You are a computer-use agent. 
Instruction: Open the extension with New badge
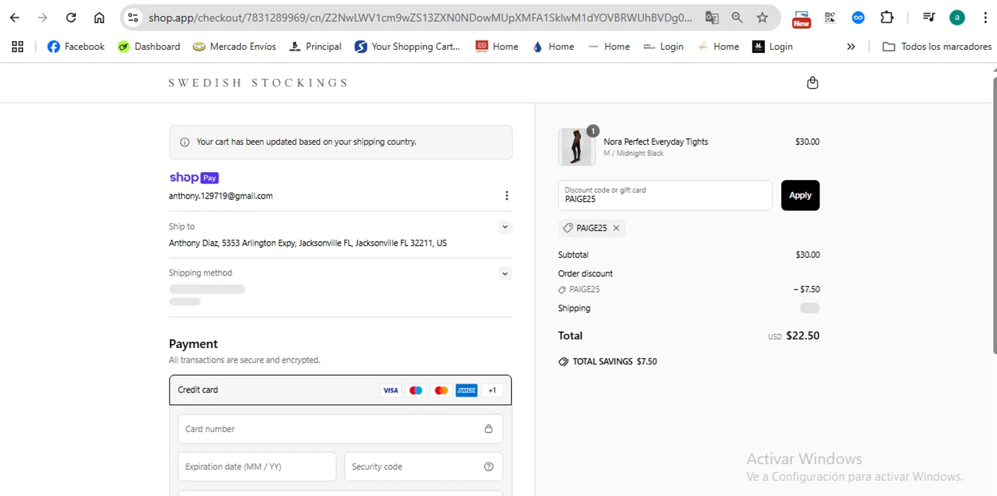[802, 19]
